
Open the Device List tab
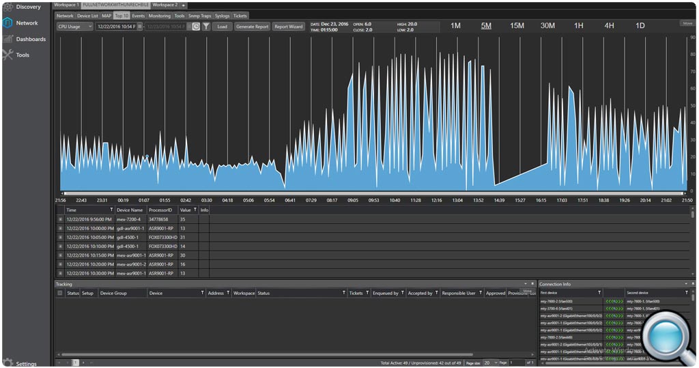tap(87, 16)
